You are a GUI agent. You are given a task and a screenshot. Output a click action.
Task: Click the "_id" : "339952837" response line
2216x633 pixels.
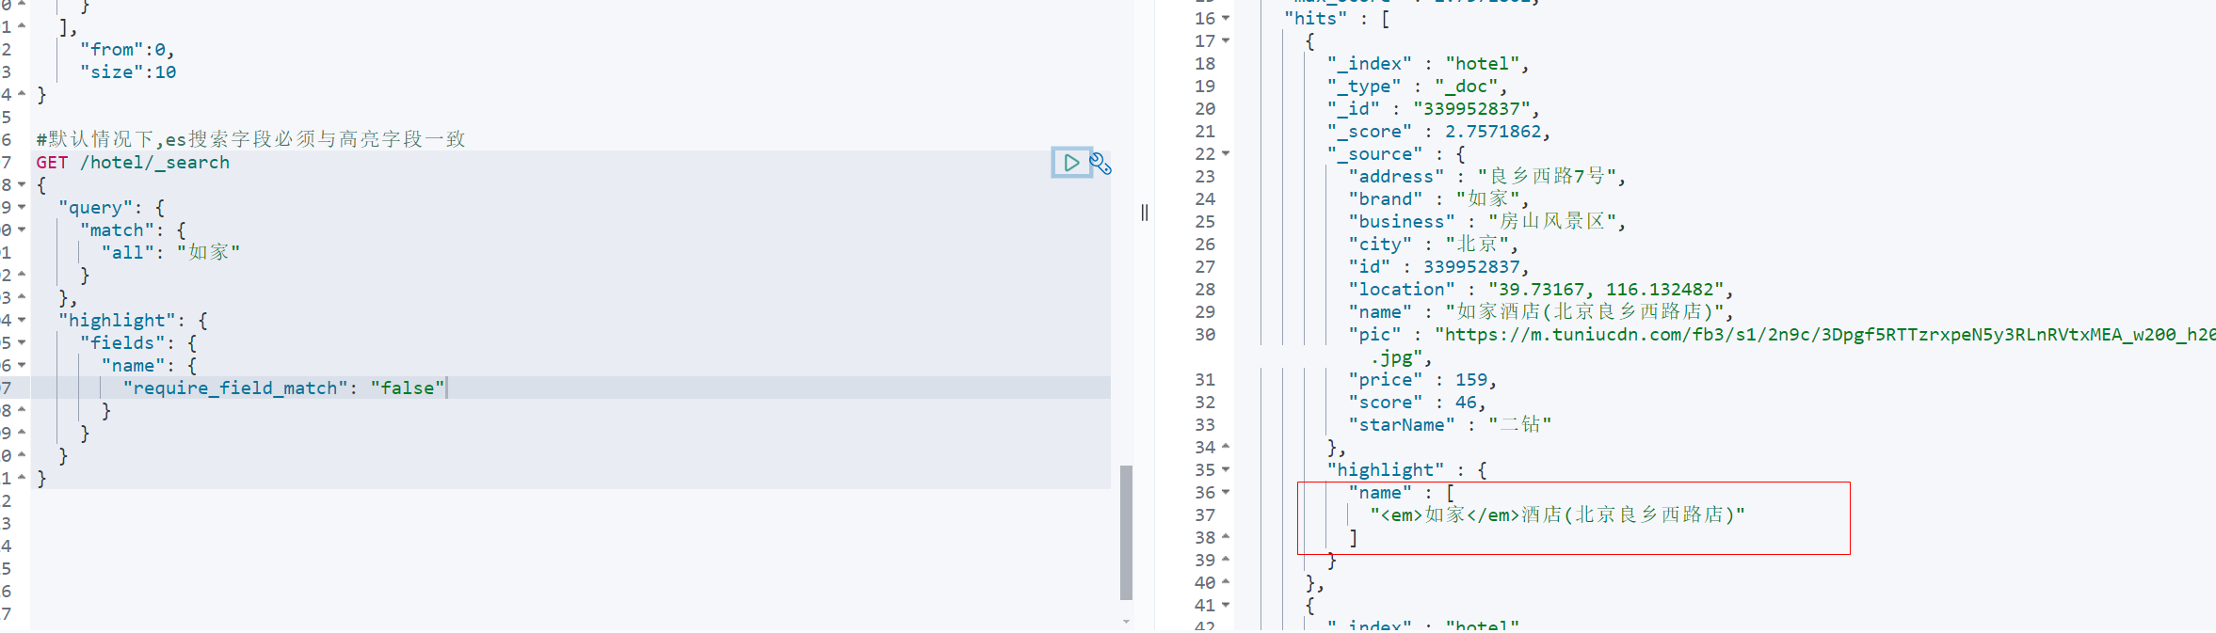coord(1433,108)
